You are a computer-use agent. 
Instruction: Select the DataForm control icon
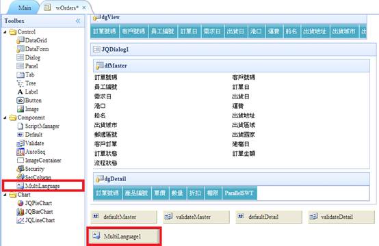[x=21, y=49]
